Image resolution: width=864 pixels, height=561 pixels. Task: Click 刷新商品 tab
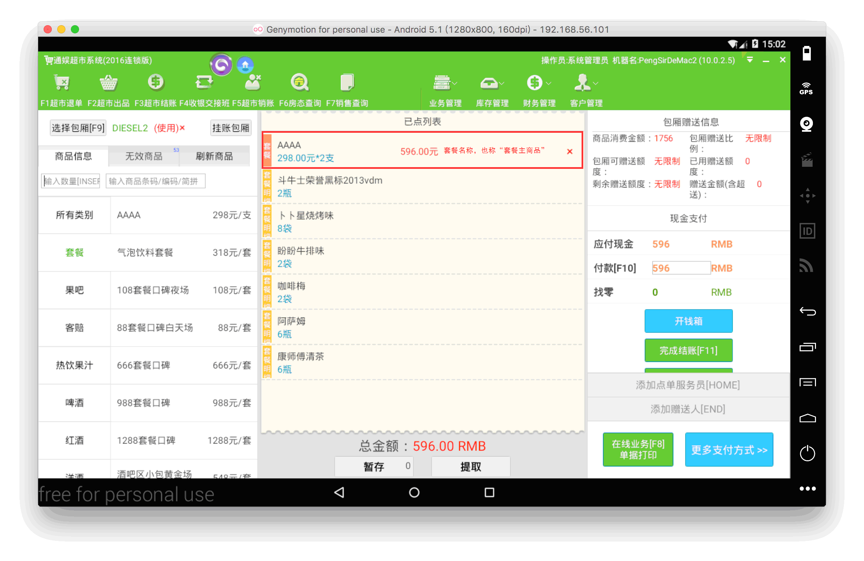point(214,156)
